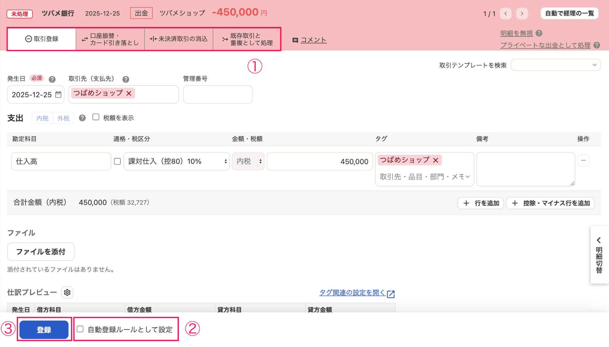Open タグ関連の設定を開く link
The width and height of the screenshot is (609, 347).
tap(352, 292)
